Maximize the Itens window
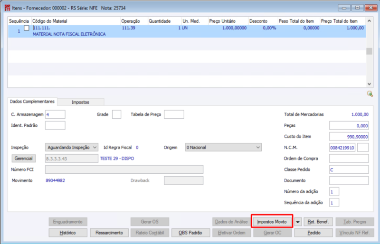The image size is (380, 244). 357,8
